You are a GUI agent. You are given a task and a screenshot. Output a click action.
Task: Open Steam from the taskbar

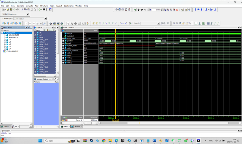click(91, 141)
